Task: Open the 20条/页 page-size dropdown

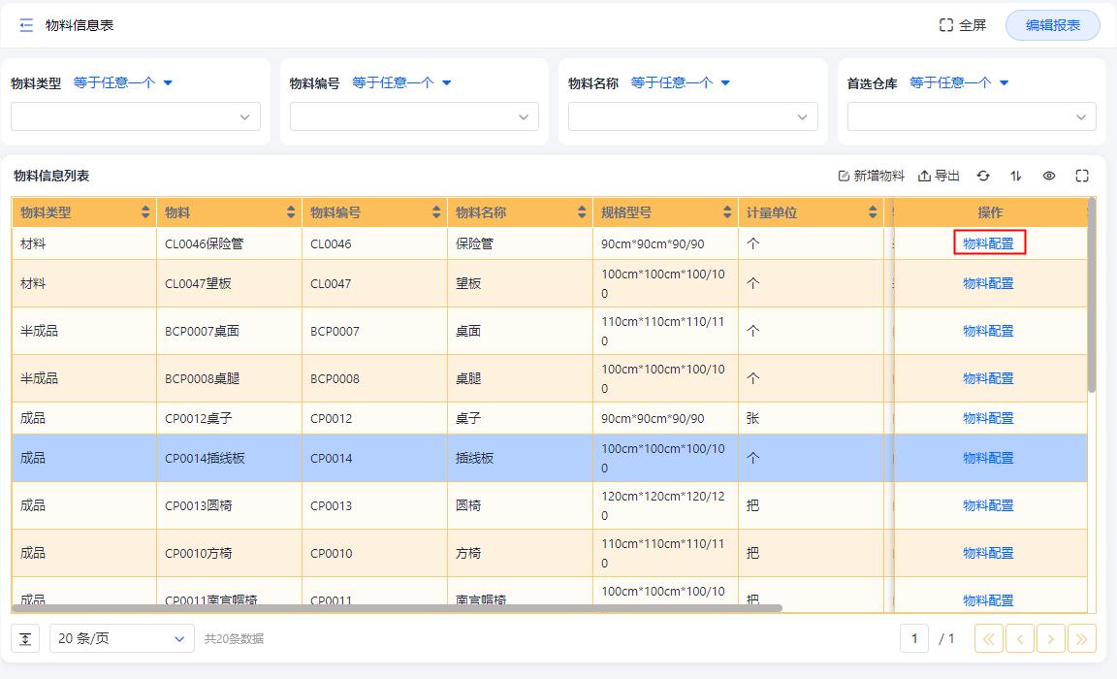Action: 119,638
